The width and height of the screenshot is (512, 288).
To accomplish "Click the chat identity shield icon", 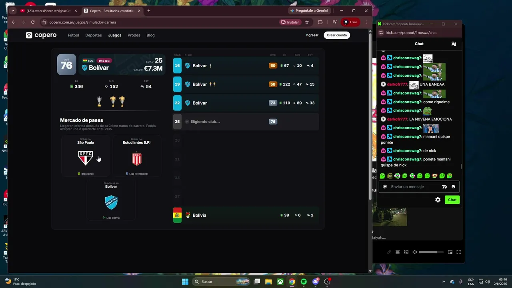I will tap(385, 187).
